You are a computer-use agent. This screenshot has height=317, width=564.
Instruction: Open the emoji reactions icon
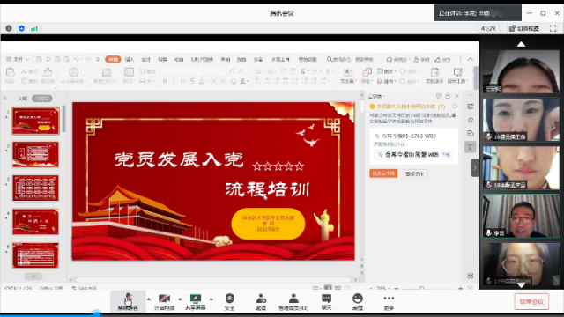click(x=358, y=302)
